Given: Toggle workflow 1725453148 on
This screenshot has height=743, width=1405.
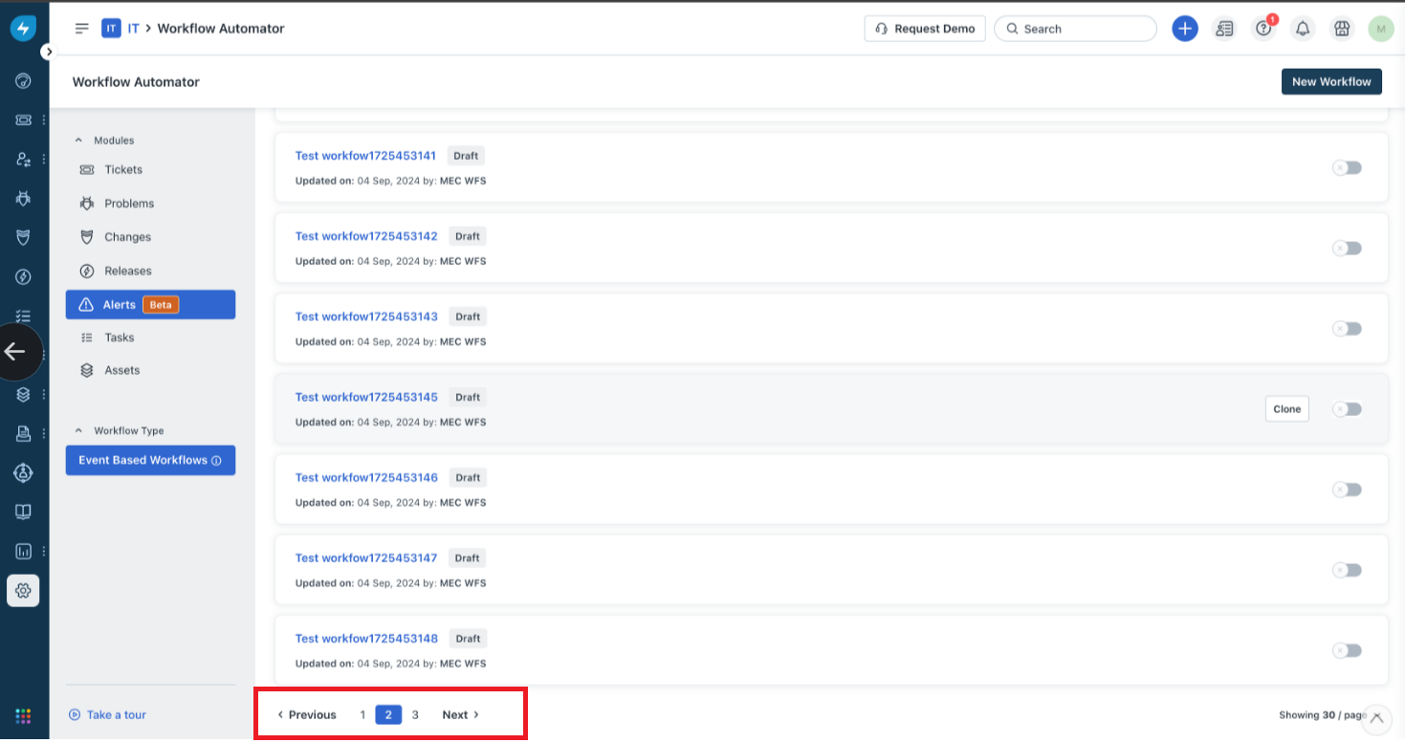Looking at the screenshot, I should [1347, 650].
